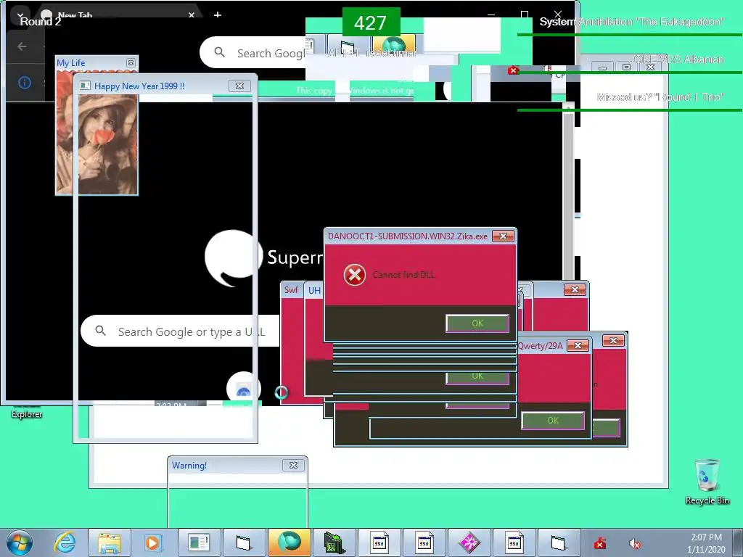Click the muted volume speaker tray icon
Screen dimensions: 743x557
coord(635,544)
